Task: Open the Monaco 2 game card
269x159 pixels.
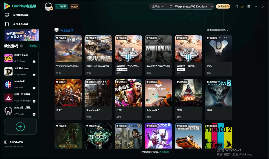Action: coord(218,136)
